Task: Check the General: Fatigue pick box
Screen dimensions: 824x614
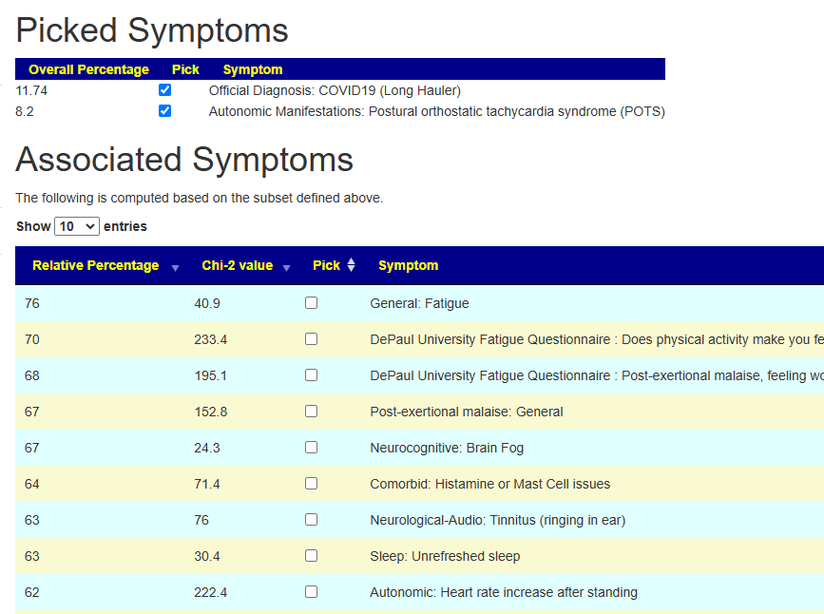Action: (311, 303)
